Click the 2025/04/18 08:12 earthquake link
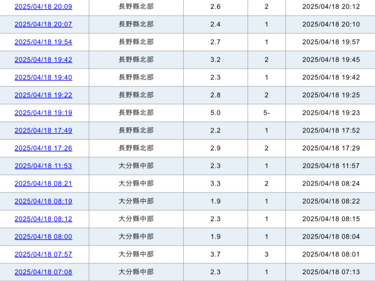 (x=43, y=219)
